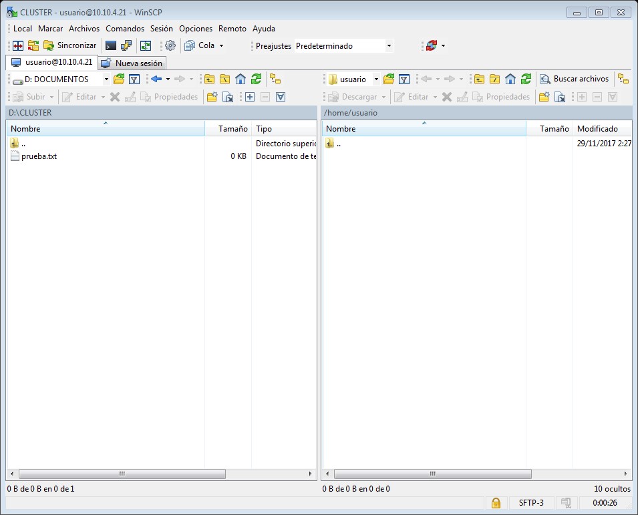Click the refresh transfer settings icon at toolbar right

pyautogui.click(x=432, y=45)
